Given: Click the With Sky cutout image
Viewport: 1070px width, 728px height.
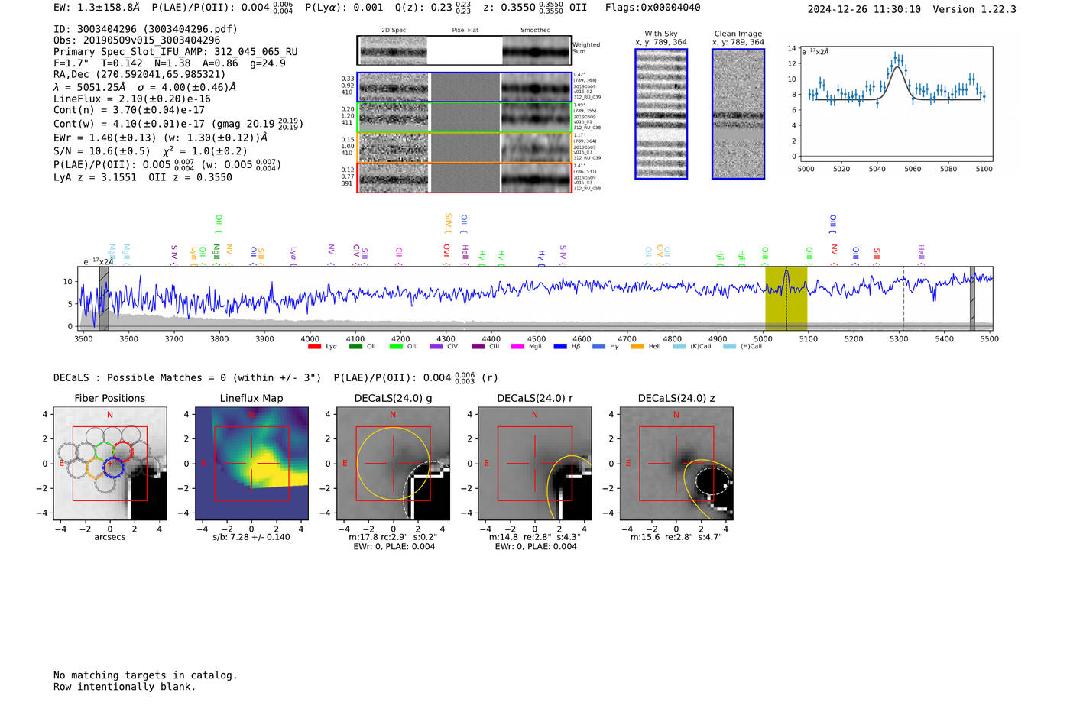Looking at the screenshot, I should click(661, 114).
